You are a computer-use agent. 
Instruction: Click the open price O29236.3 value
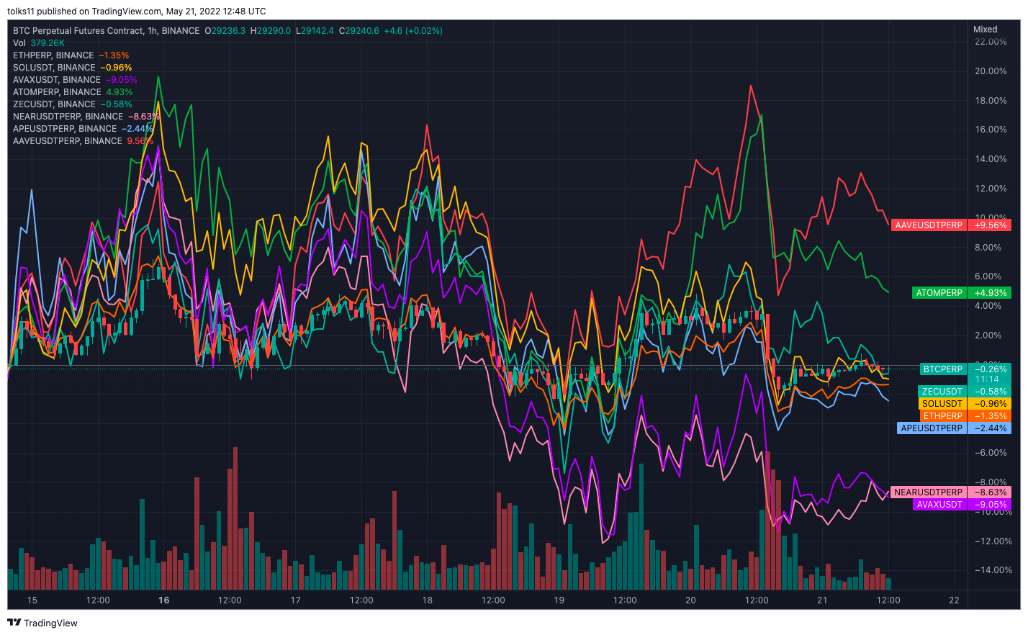tap(225, 31)
